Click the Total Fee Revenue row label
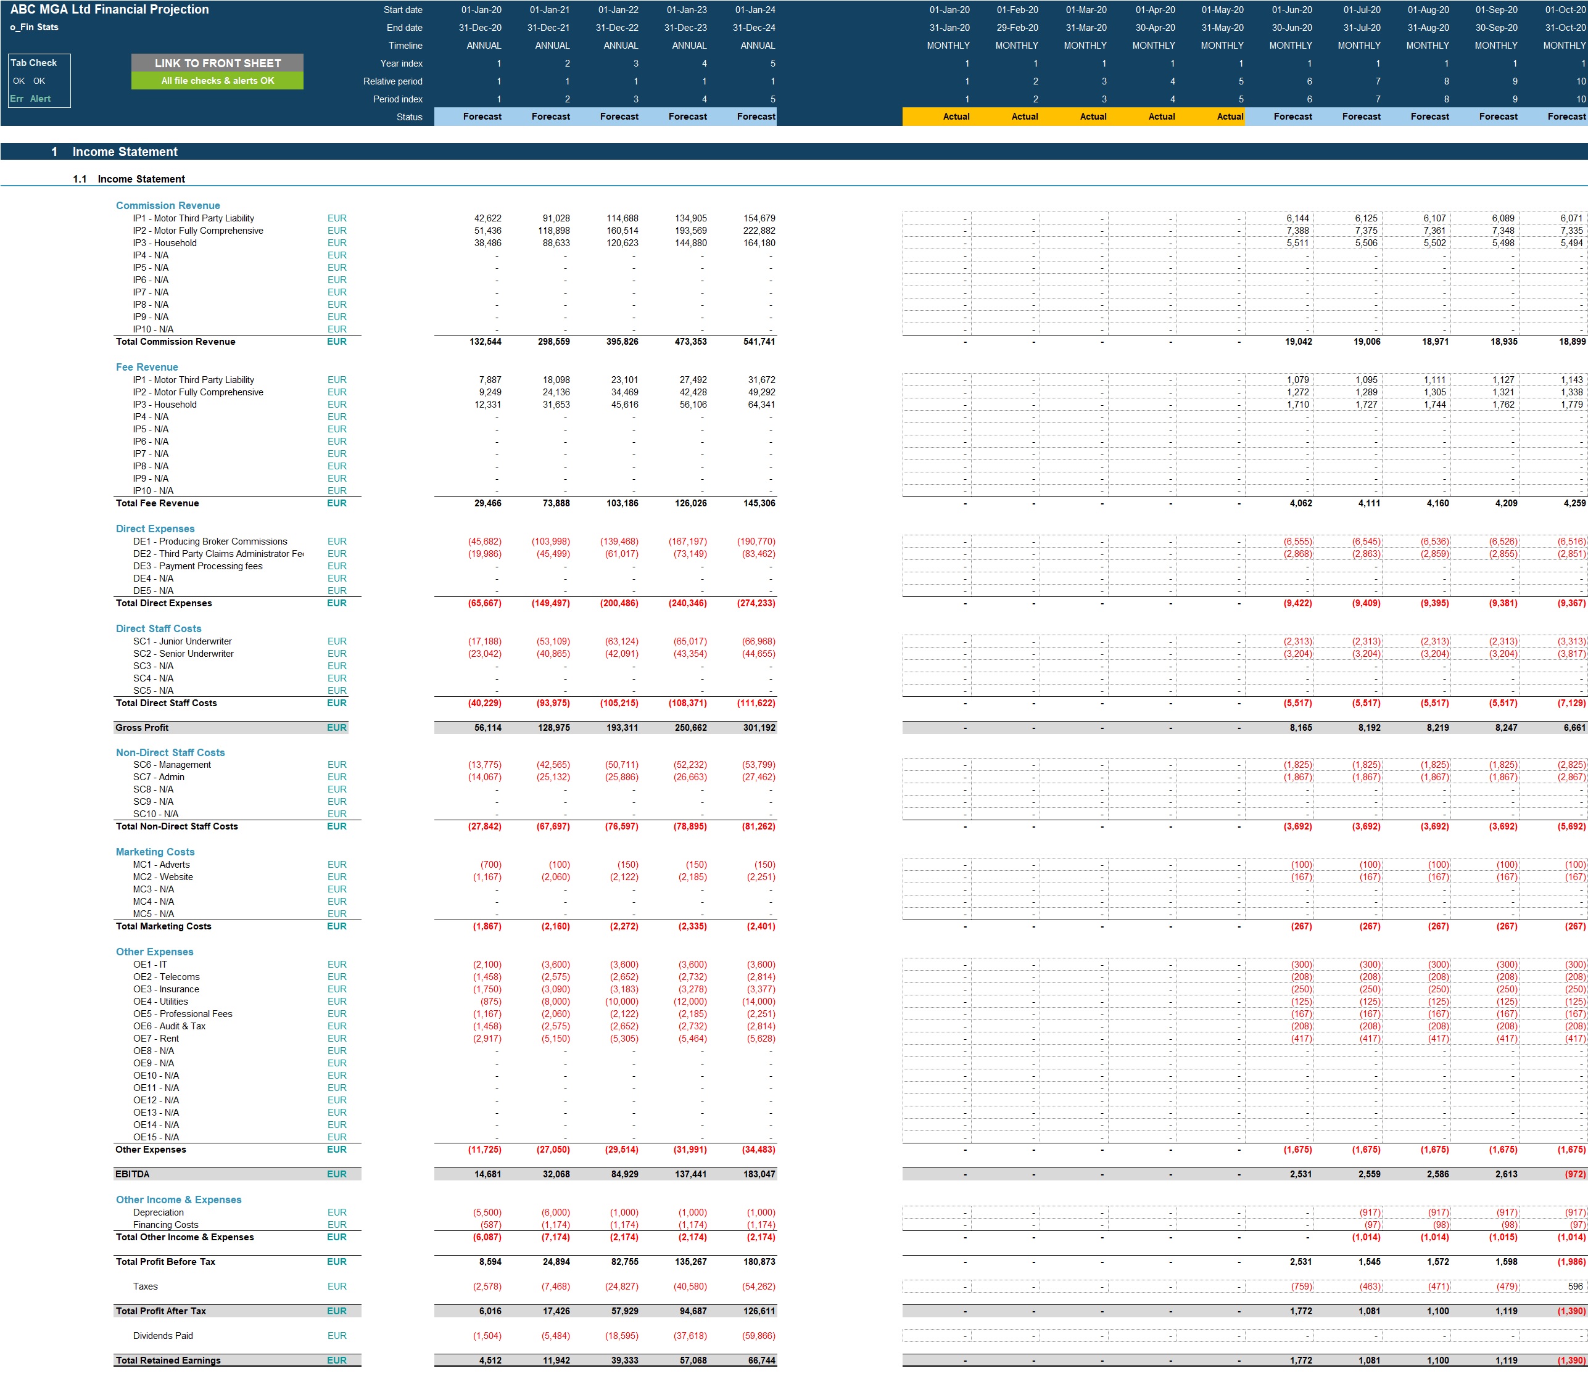Screen dimensions: 1588x1379 coord(157,503)
